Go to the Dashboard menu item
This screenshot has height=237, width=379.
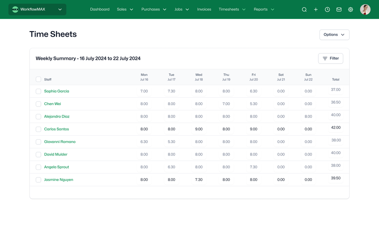100,9
